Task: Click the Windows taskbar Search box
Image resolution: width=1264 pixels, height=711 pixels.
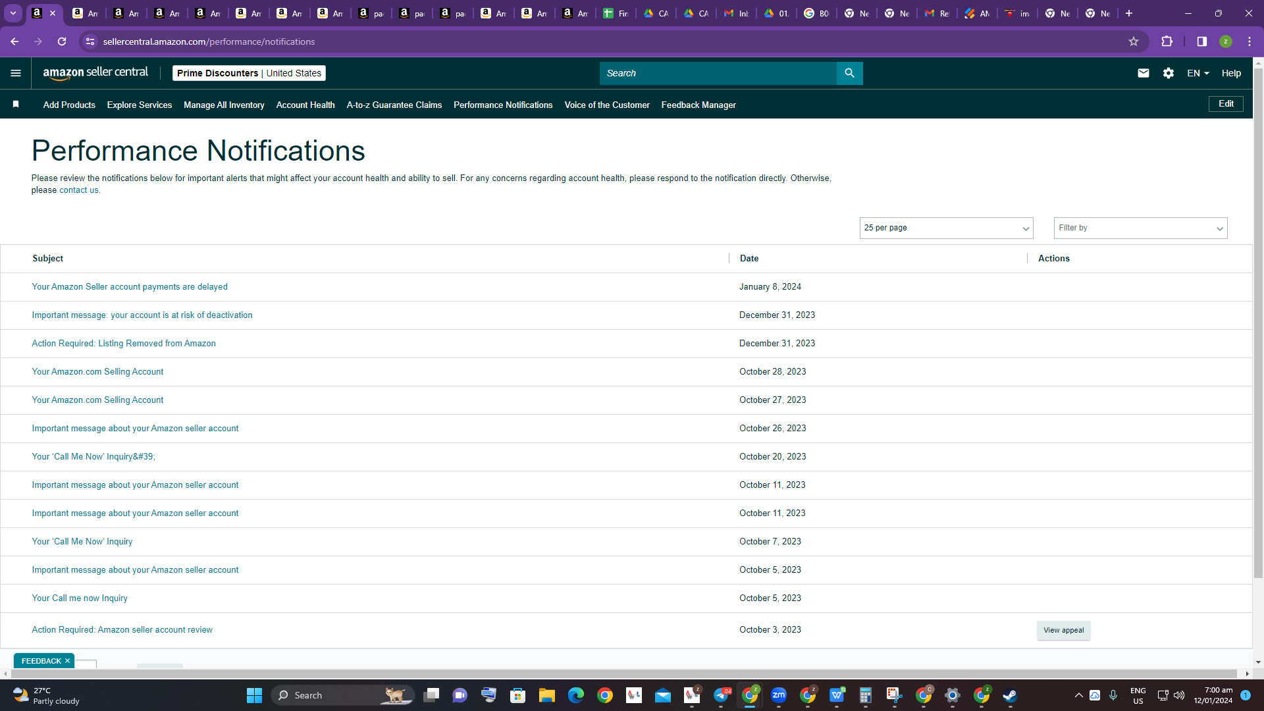Action: [342, 695]
